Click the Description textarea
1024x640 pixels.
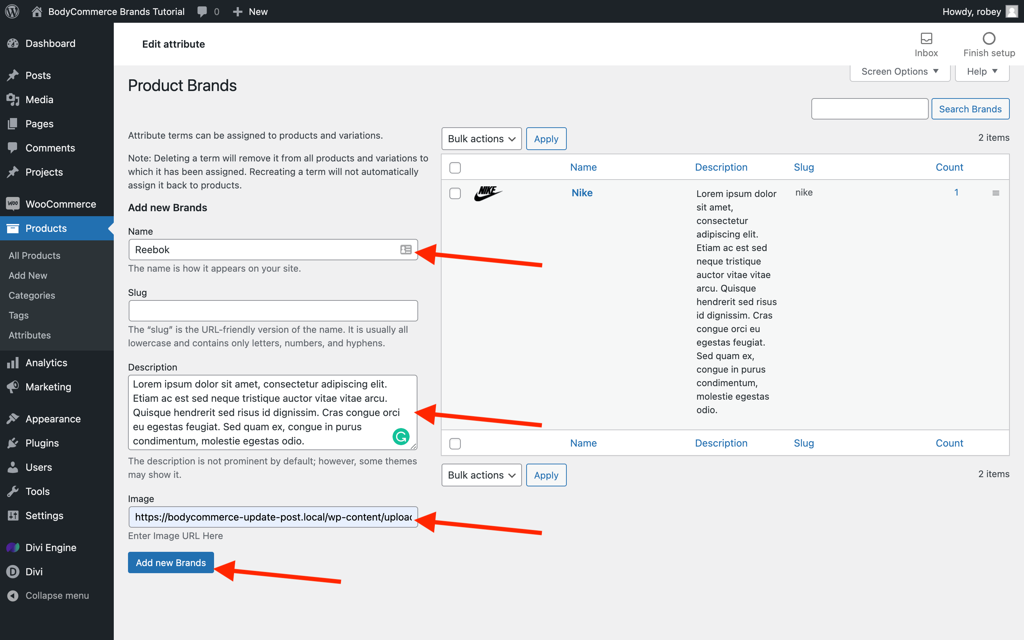(273, 412)
